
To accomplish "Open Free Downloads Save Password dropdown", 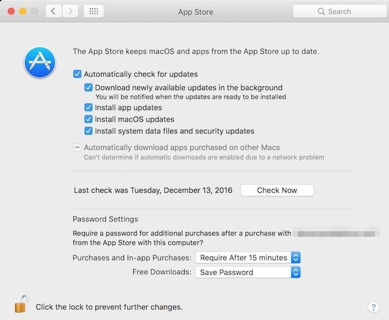I will 248,272.
